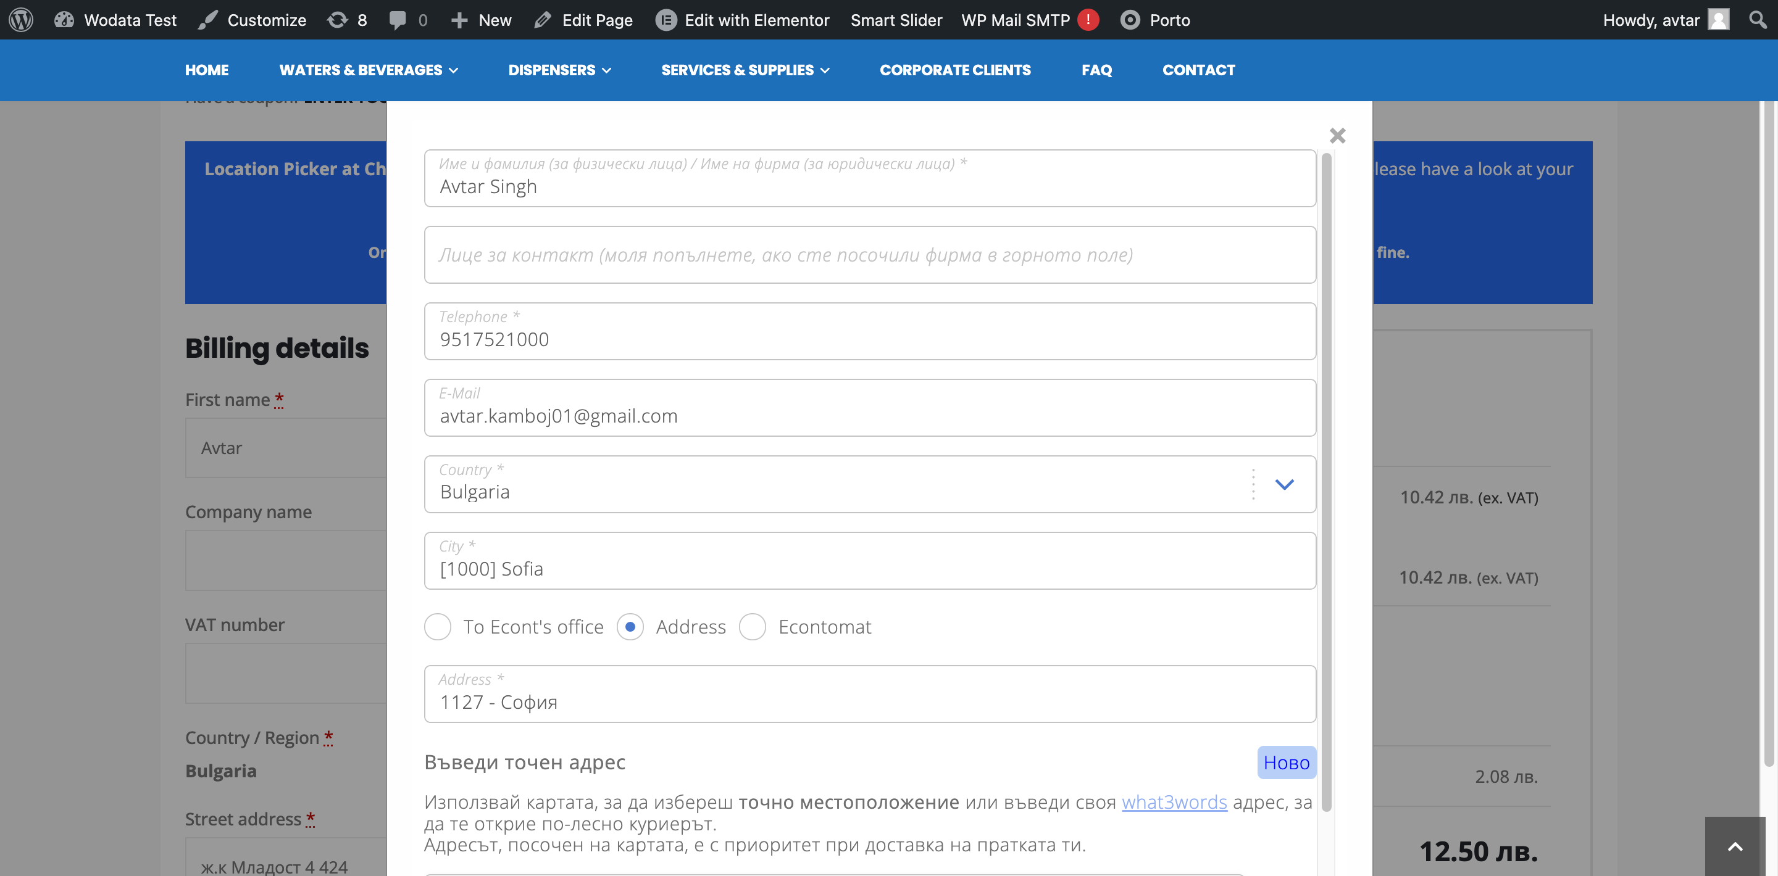Select the Address delivery radio option

click(x=630, y=627)
